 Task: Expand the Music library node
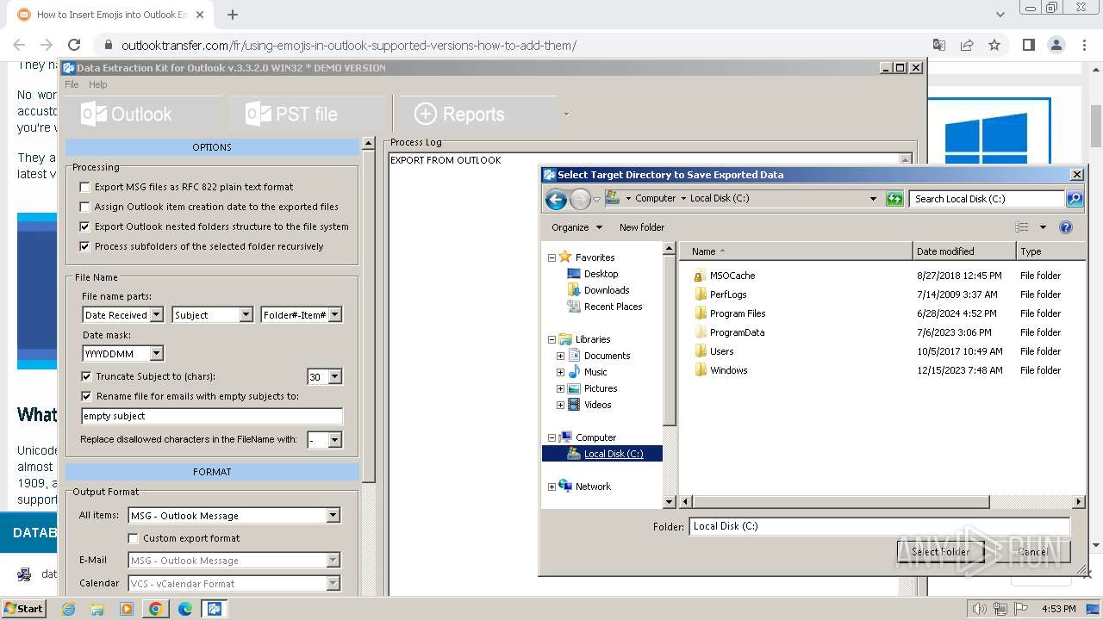point(560,372)
